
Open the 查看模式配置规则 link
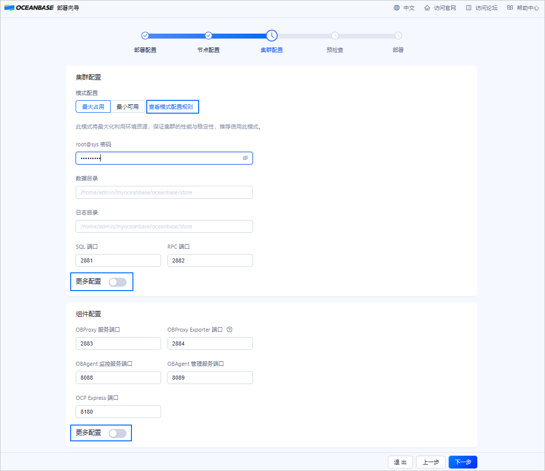click(x=171, y=107)
